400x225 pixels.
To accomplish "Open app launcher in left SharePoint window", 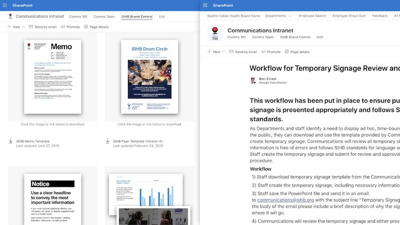I will pyautogui.click(x=4, y=5).
